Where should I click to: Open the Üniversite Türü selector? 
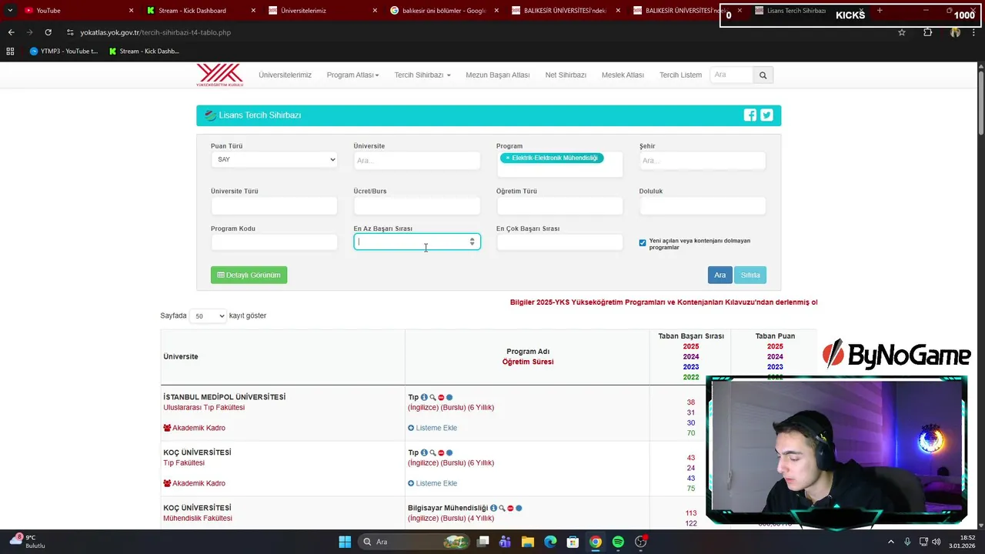[274, 205]
